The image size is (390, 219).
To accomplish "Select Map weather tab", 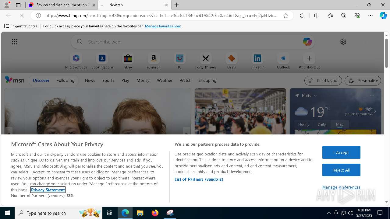I will (x=339, y=124).
